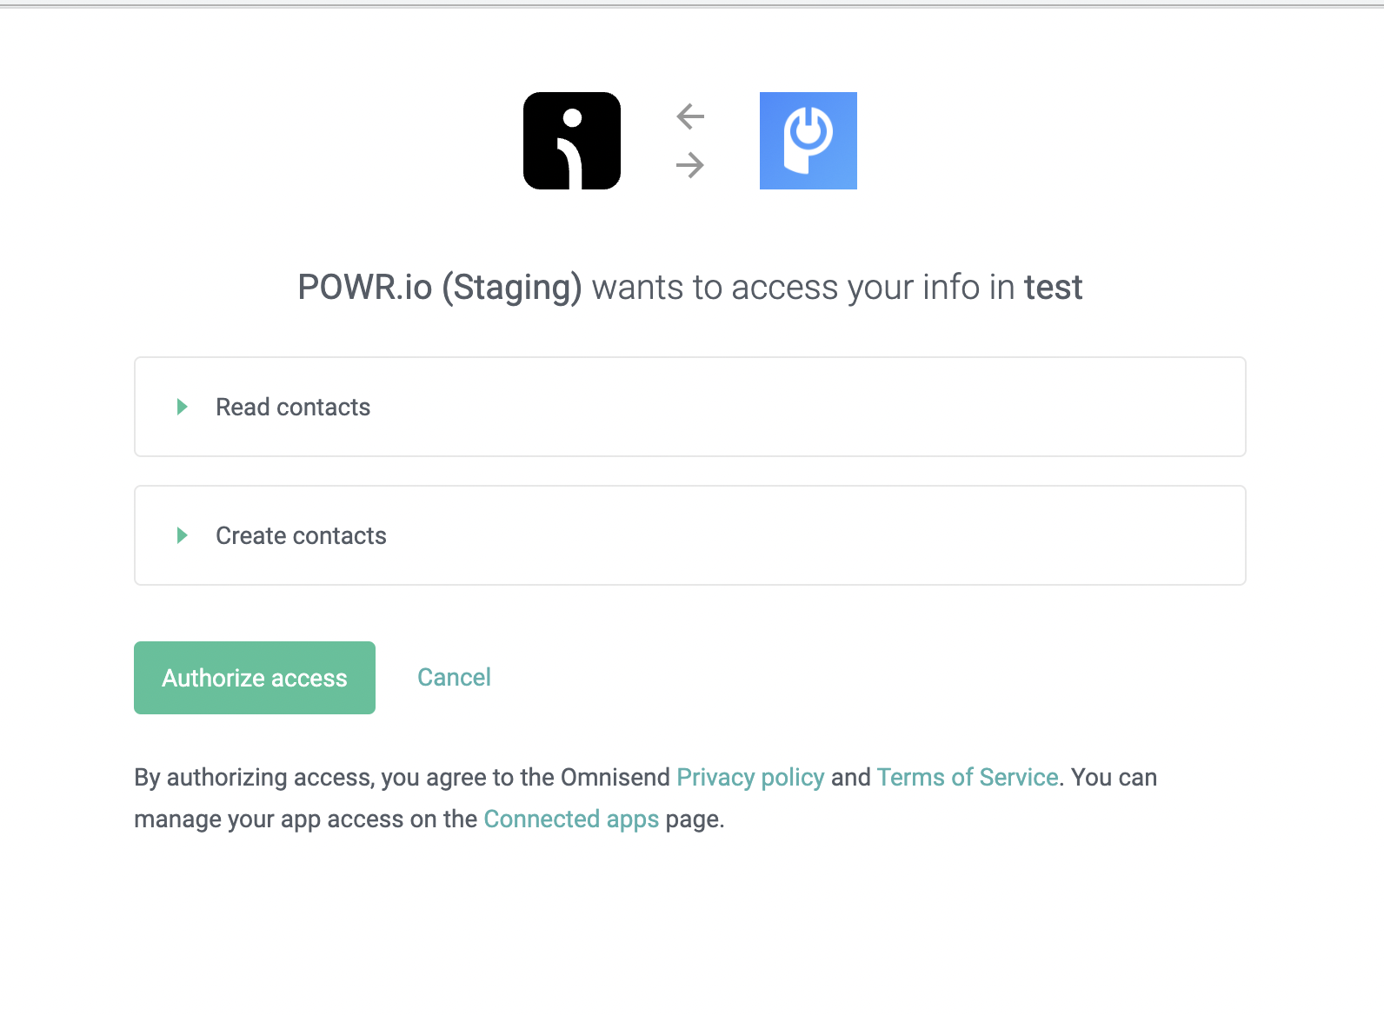The width and height of the screenshot is (1384, 1015).
Task: Click empty area of Read contacts panel
Action: 808,407
